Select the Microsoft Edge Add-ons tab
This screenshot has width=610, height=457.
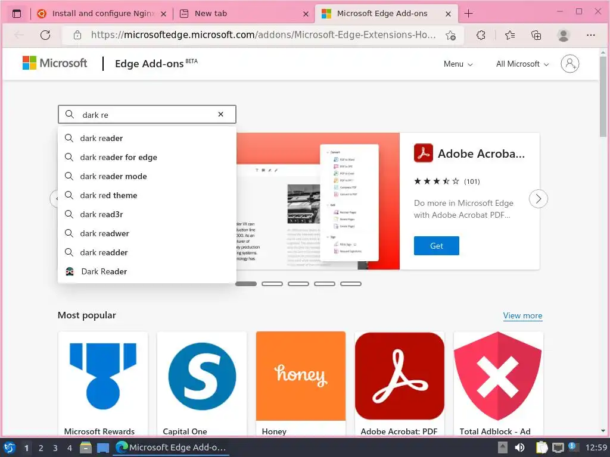(x=386, y=14)
